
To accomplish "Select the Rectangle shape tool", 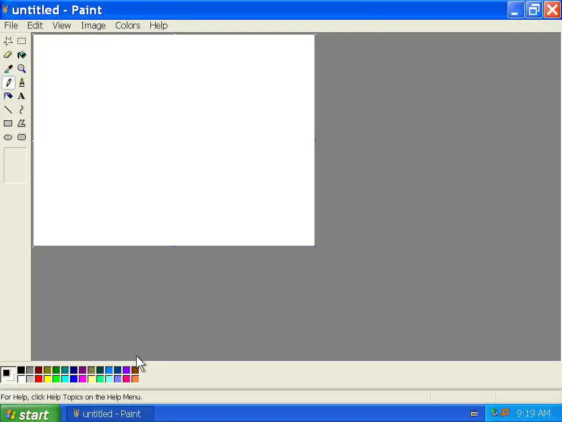I will click(8, 124).
